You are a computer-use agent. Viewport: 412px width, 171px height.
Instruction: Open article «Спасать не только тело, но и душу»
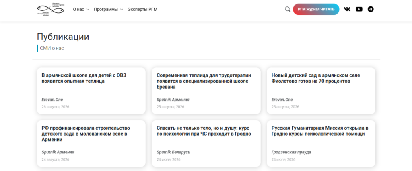(204, 131)
